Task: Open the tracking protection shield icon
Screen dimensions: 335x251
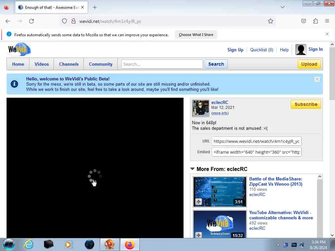Action: pyautogui.click(x=64, y=21)
